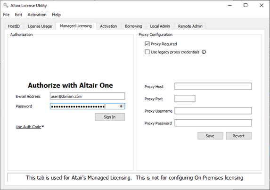The height and width of the screenshot is (190, 270).
Task: Open the Edit menu
Action: (18, 15)
